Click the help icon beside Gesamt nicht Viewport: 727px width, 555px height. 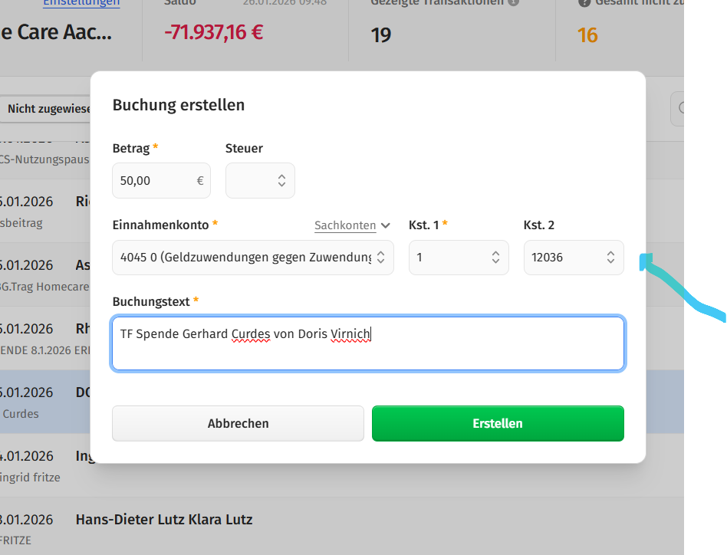584,2
